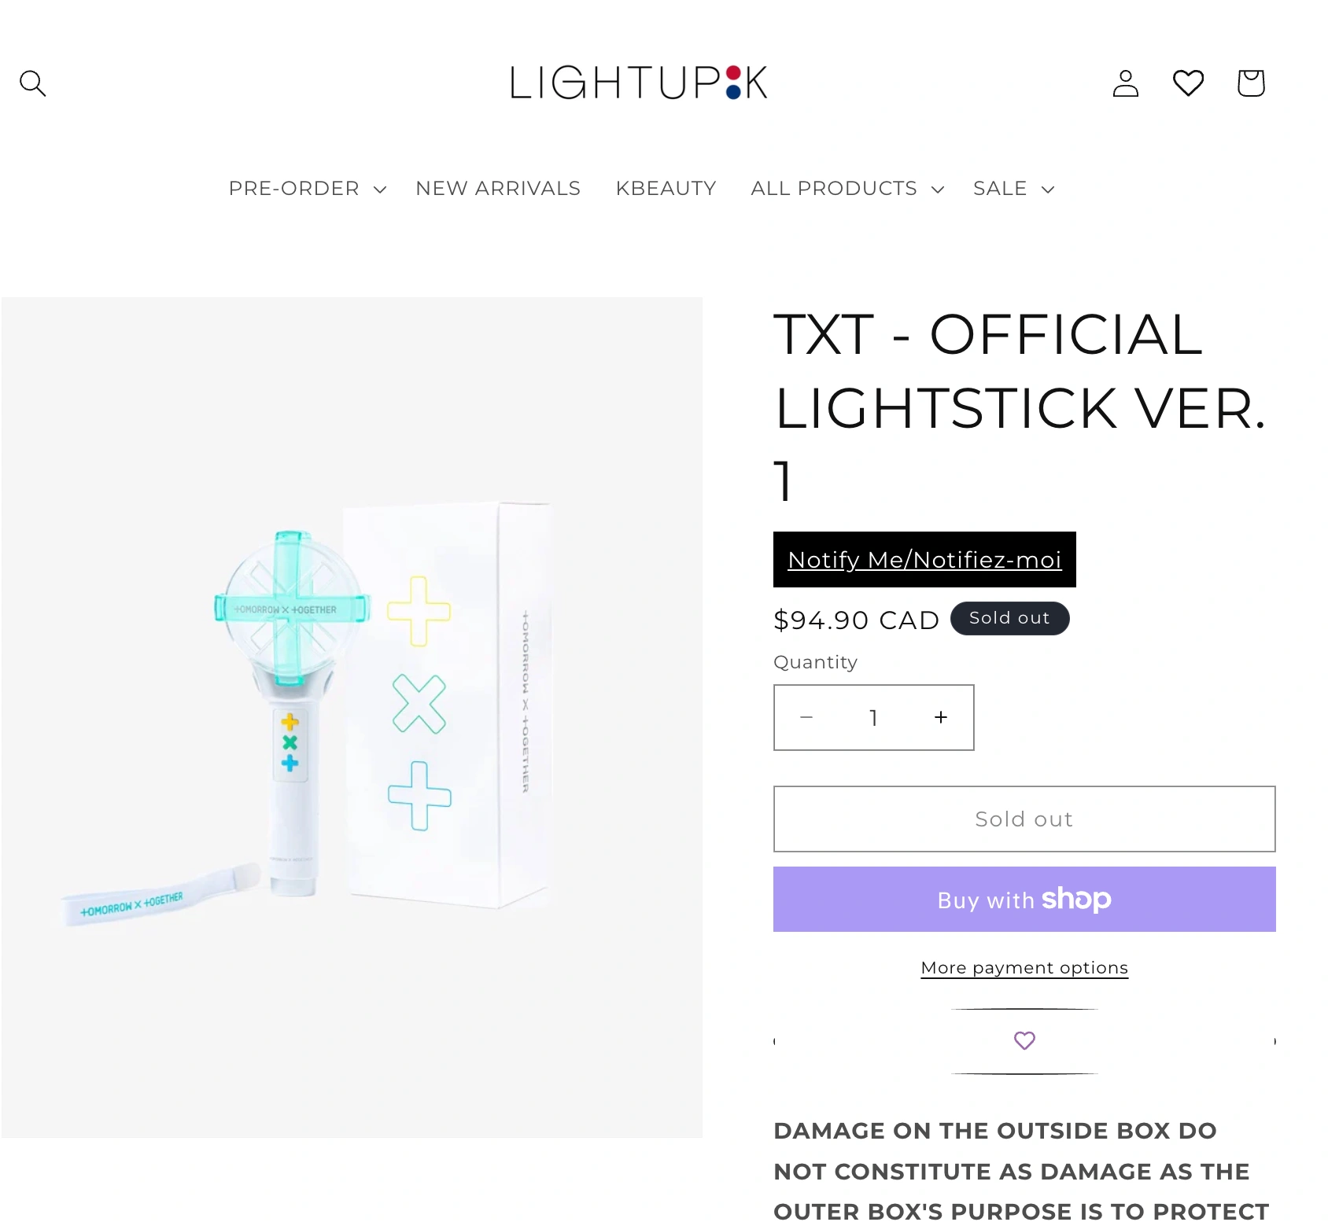1328x1222 pixels.
Task: Go to LIGHTUPK home logo
Action: coord(639,83)
